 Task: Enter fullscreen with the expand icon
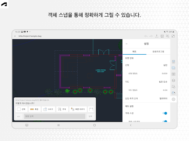pyautogui.click(x=173, y=36)
